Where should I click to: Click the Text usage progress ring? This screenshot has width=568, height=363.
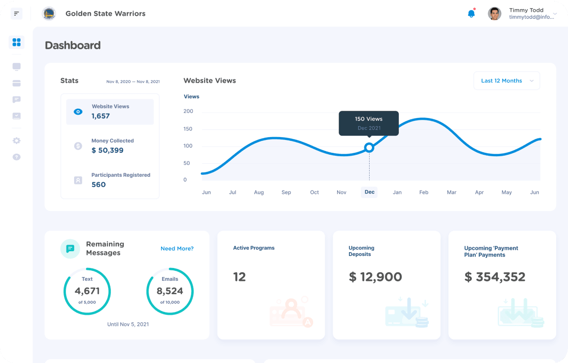[x=87, y=291]
